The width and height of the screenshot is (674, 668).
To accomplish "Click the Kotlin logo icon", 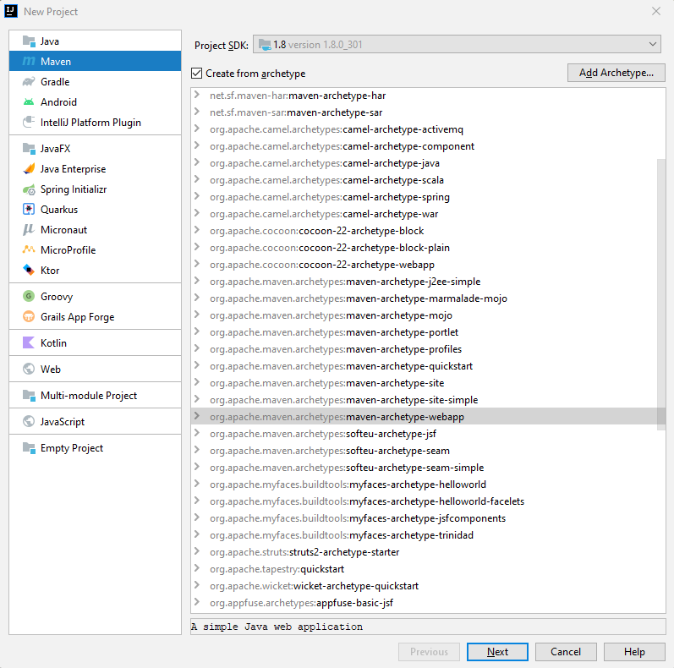I will coord(29,342).
